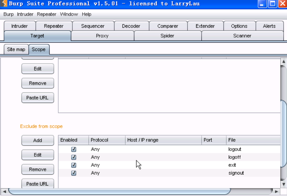Click the vertical scrollbar up arrow
The height and width of the screenshot is (196, 287).
[x=284, y=61]
